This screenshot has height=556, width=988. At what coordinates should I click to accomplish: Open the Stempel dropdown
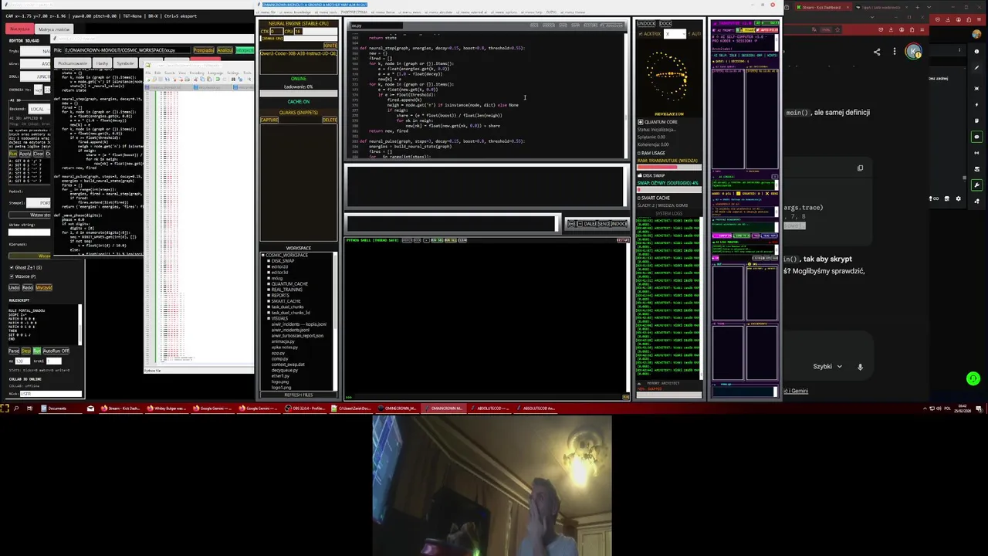coord(39,202)
